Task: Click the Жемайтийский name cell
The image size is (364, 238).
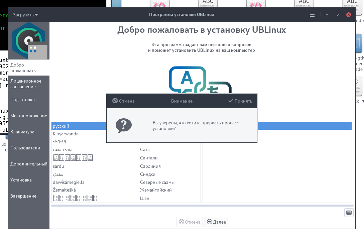Action: click(x=156, y=190)
